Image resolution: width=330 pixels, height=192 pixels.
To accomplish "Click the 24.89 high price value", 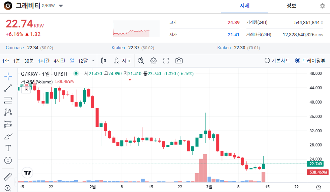I will tap(233, 23).
